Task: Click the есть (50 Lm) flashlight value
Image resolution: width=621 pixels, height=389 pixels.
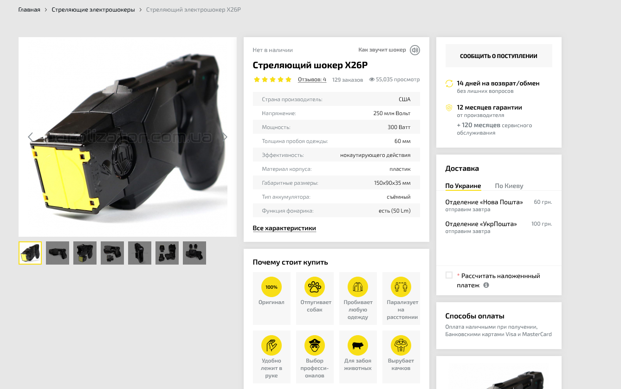Action: (395, 211)
